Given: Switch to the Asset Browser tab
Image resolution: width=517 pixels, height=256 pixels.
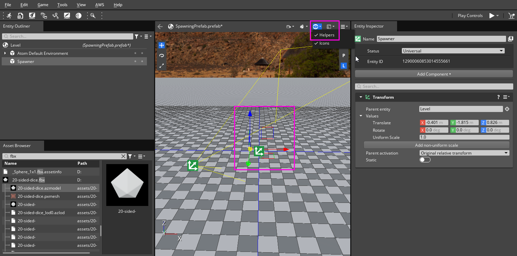Looking at the screenshot, I should click(21, 145).
